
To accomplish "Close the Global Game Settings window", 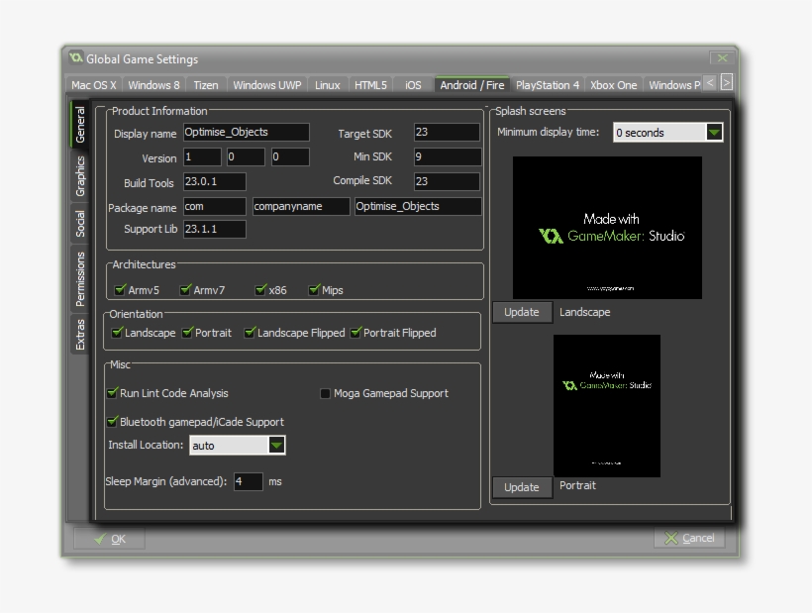I will 723,58.
